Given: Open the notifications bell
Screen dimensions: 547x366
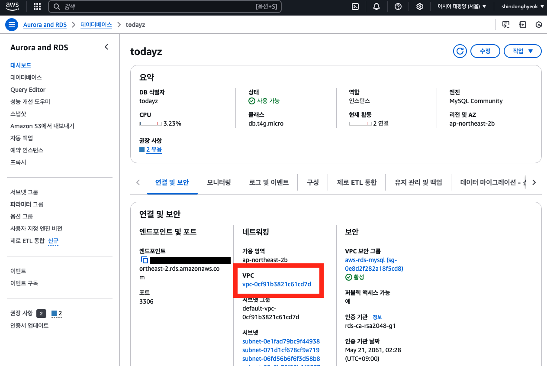Looking at the screenshot, I should click(376, 6).
